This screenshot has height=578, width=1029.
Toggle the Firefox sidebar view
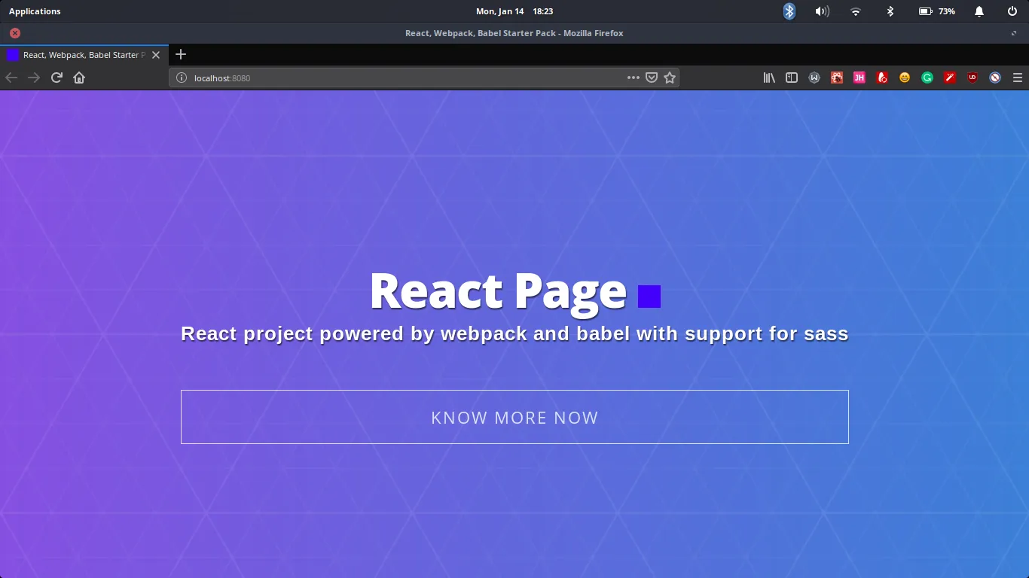(792, 78)
